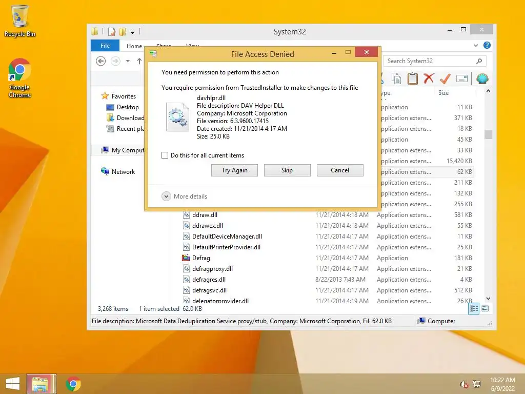Select the ddrawex.dll file
Screen dimensions: 525x394
coord(207,226)
